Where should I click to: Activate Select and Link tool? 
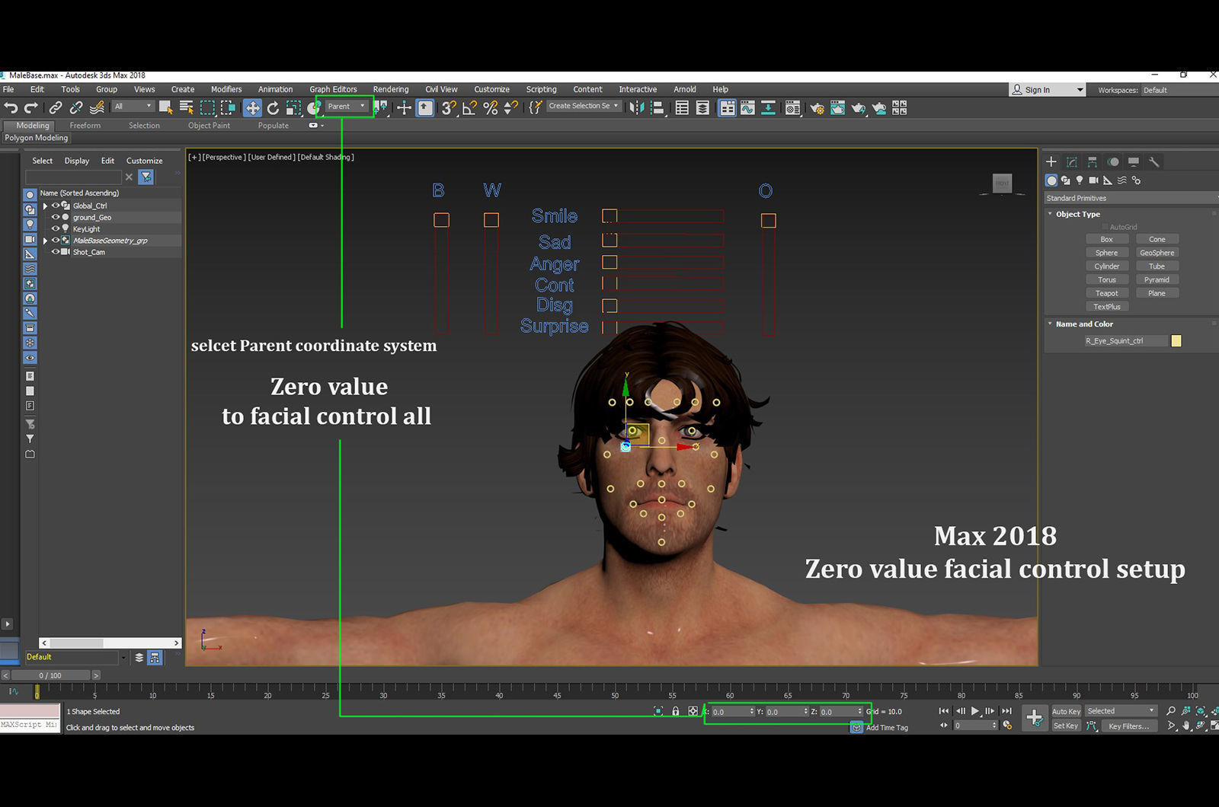[56, 108]
